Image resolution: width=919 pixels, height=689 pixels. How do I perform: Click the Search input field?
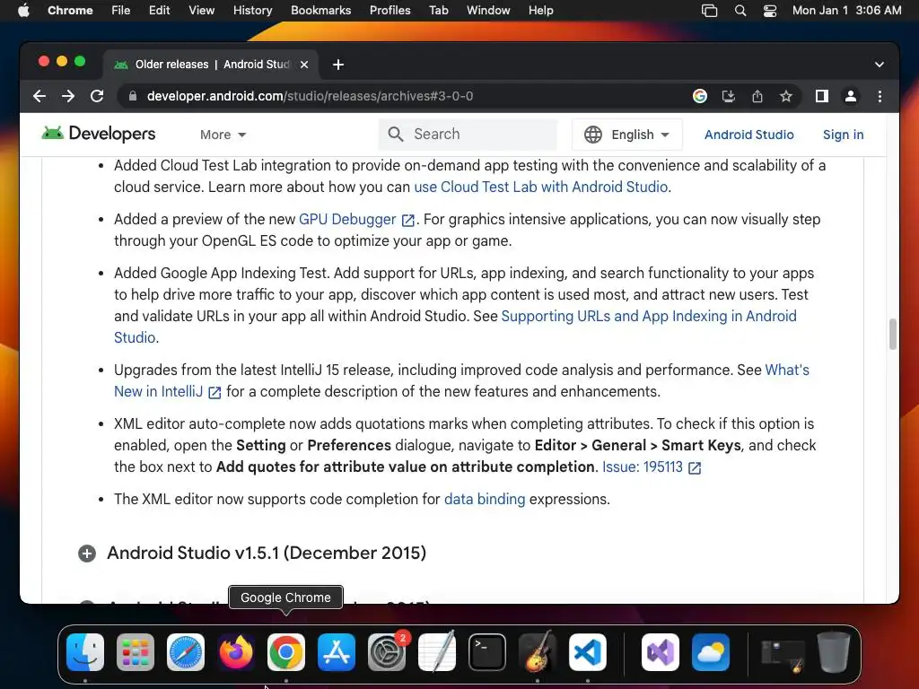468,135
